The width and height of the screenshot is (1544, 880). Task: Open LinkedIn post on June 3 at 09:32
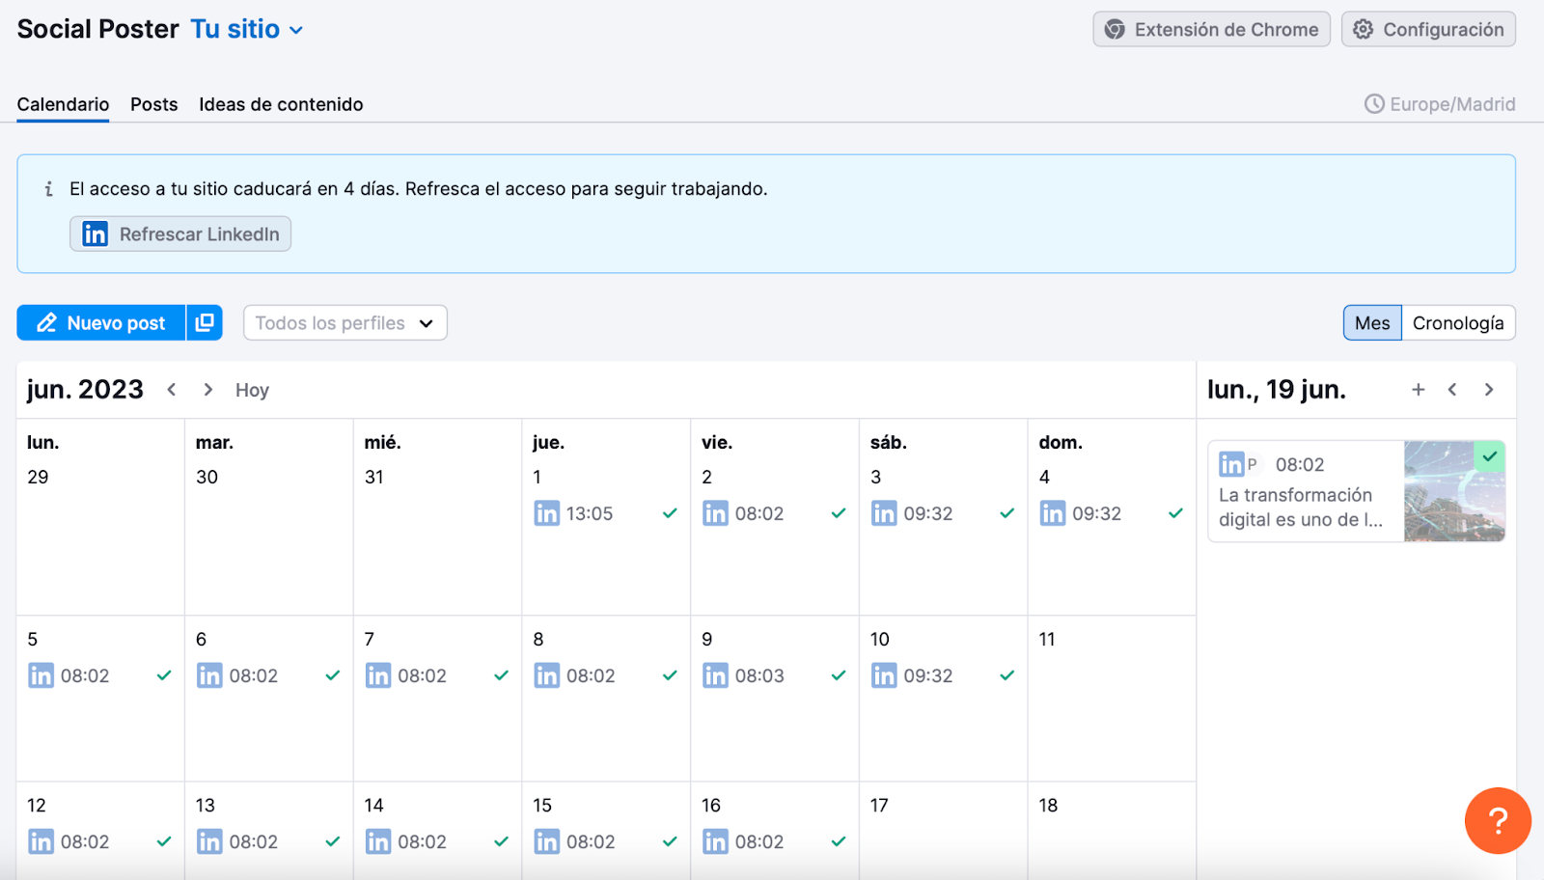click(x=943, y=513)
